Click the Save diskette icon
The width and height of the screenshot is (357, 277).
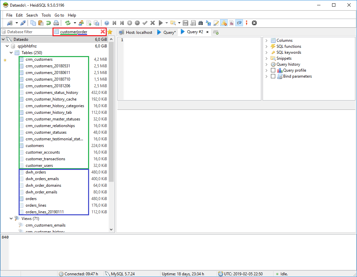coord(185,23)
